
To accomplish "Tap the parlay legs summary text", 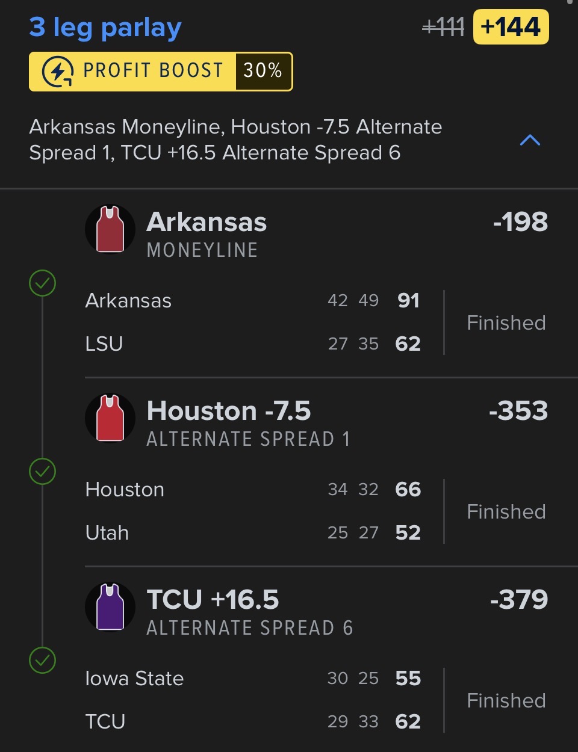I will pos(235,140).
